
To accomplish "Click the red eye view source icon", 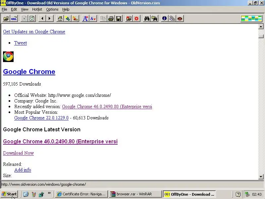I will 180,19.
